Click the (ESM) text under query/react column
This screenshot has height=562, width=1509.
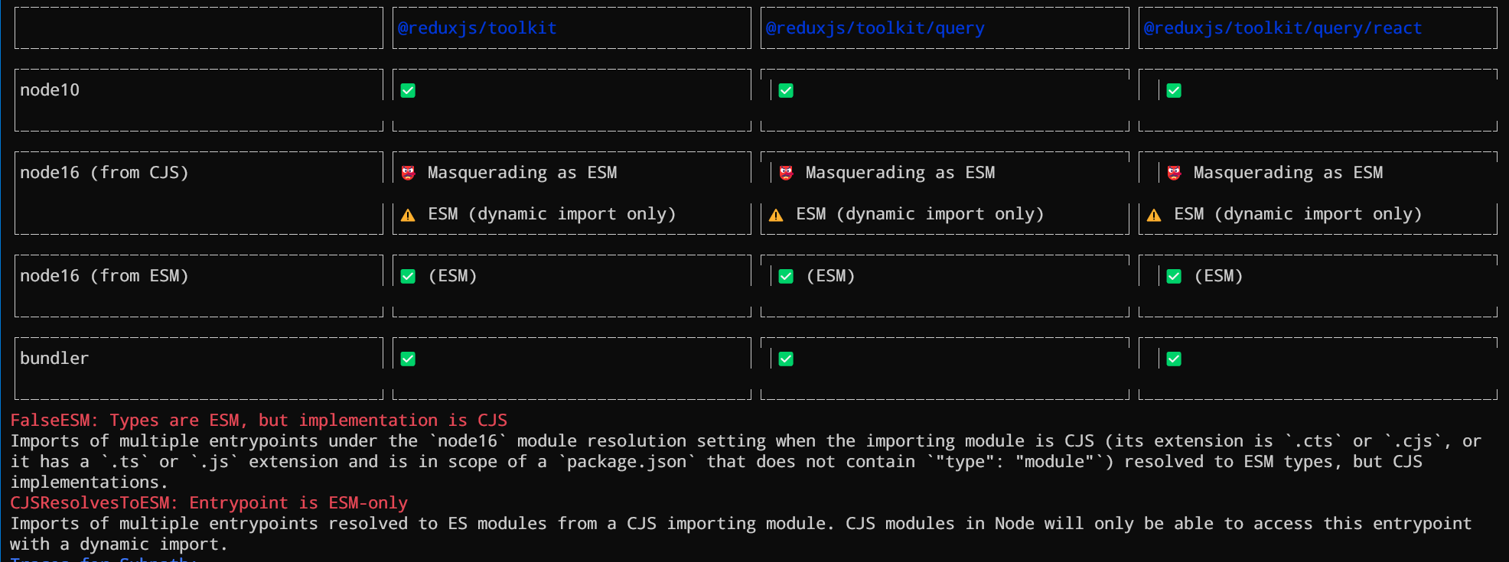point(1218,276)
